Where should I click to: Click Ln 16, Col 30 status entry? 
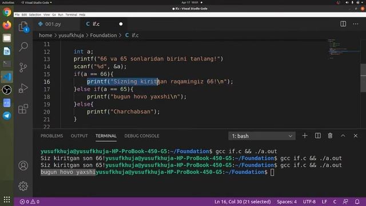coord(242,201)
